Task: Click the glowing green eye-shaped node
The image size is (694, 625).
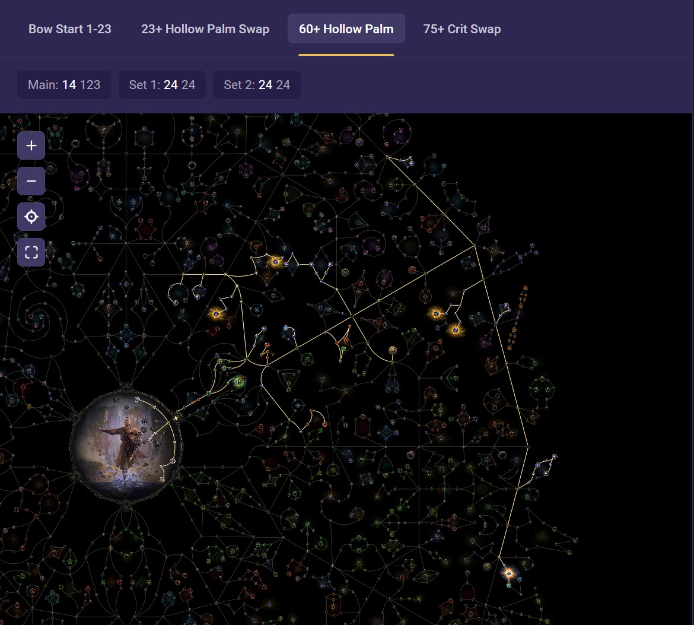Action: [x=239, y=383]
